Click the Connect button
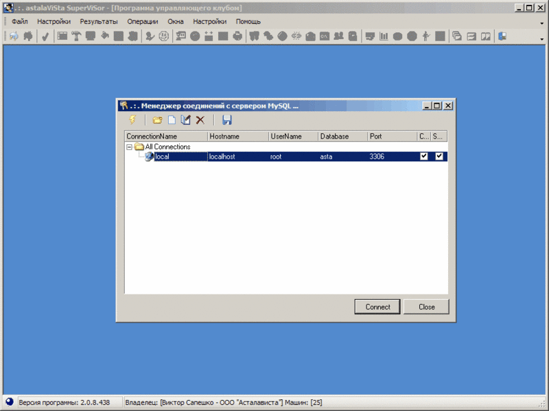 click(x=377, y=307)
